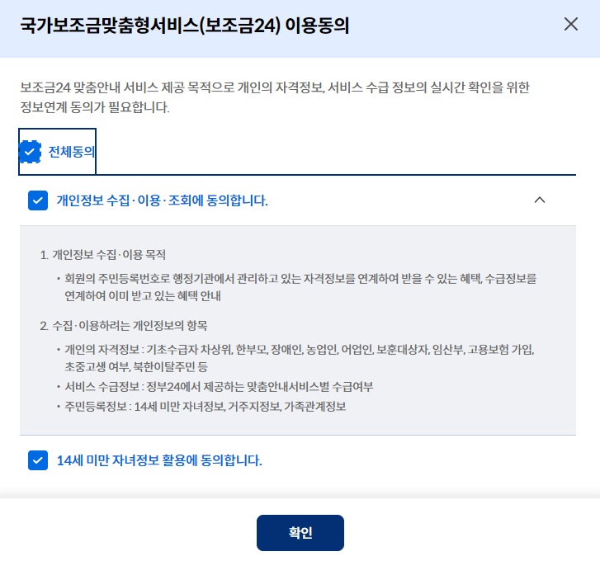Click the 개인정보 수집·이용·조회에 동의합니다 label
Screen dimensions: 600x561
pos(163,200)
